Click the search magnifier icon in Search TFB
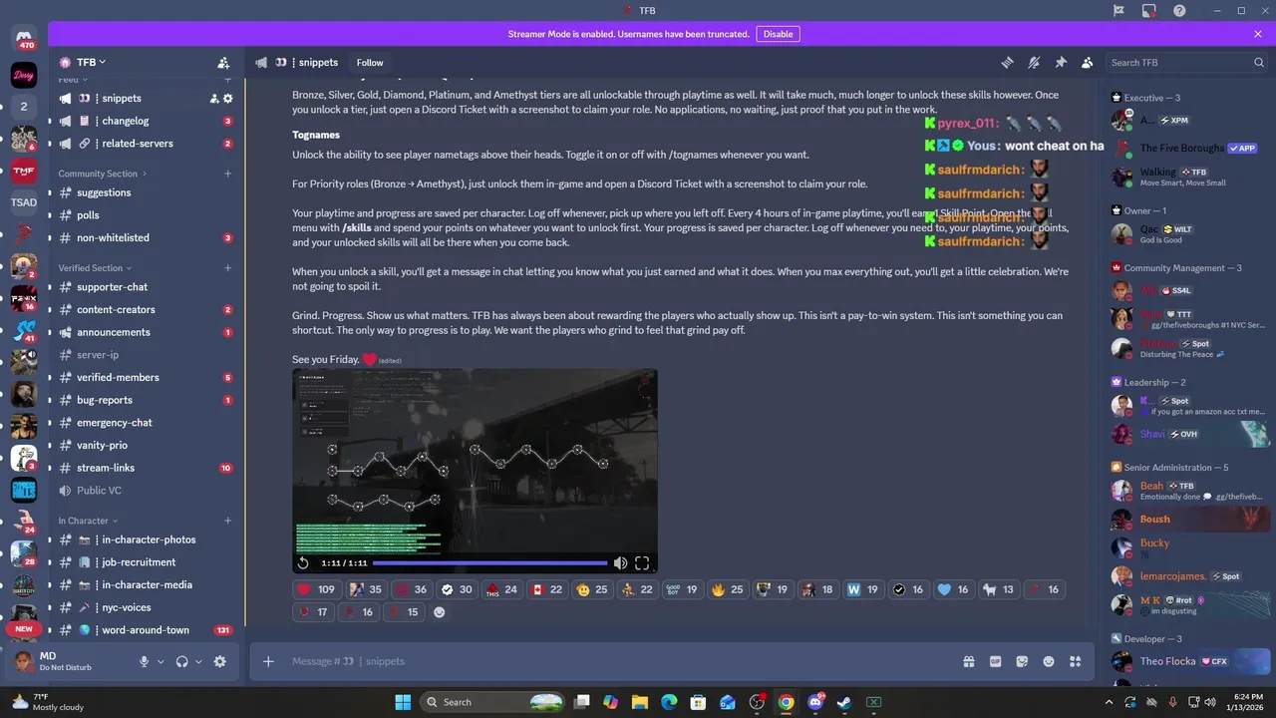Screen dimensions: 1276x718 pyautogui.click(x=1258, y=62)
